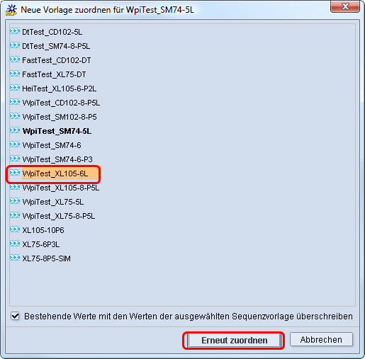Select WpiTest_XL75-5L in the list

pyautogui.click(x=53, y=202)
